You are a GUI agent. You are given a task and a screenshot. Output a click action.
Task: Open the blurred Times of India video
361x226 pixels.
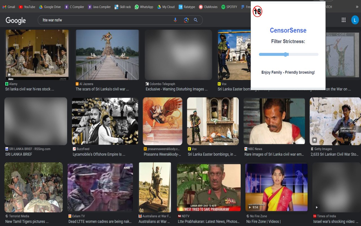click(336, 187)
